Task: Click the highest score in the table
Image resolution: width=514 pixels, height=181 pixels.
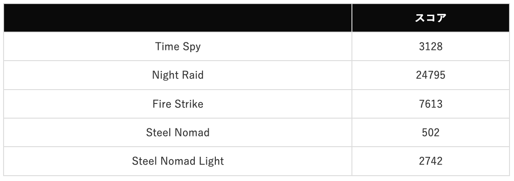Action: [x=430, y=75]
